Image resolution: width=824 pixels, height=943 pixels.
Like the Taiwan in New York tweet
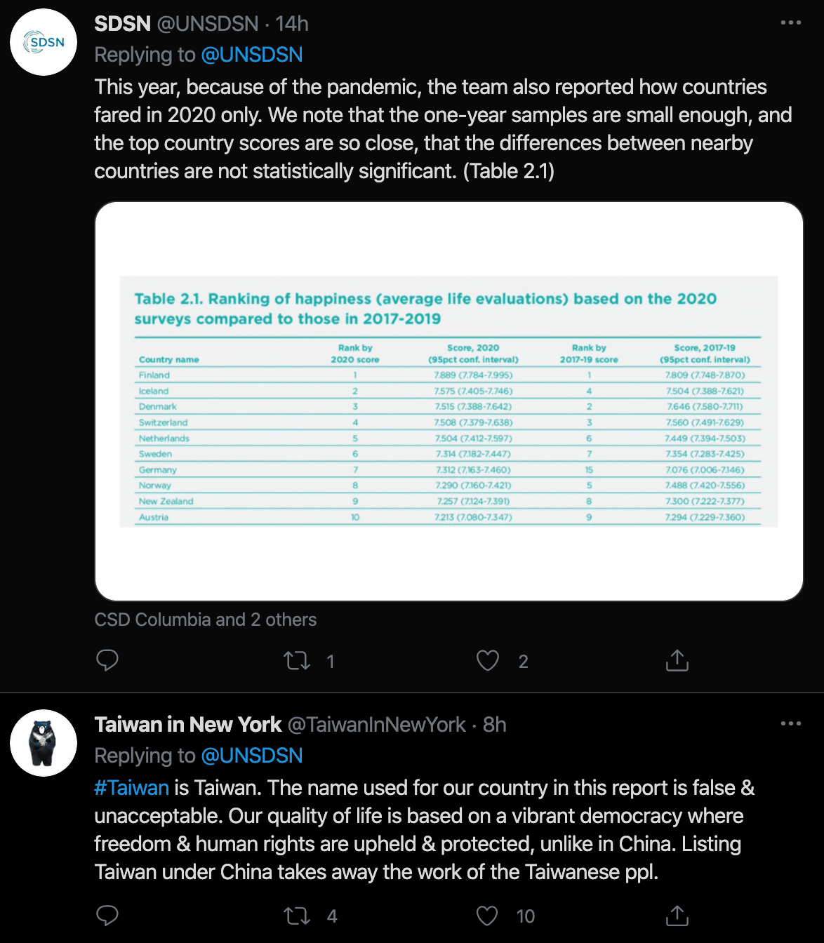click(x=487, y=915)
